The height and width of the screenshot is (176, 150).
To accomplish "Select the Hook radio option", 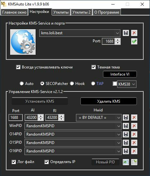I will pos(72,84).
